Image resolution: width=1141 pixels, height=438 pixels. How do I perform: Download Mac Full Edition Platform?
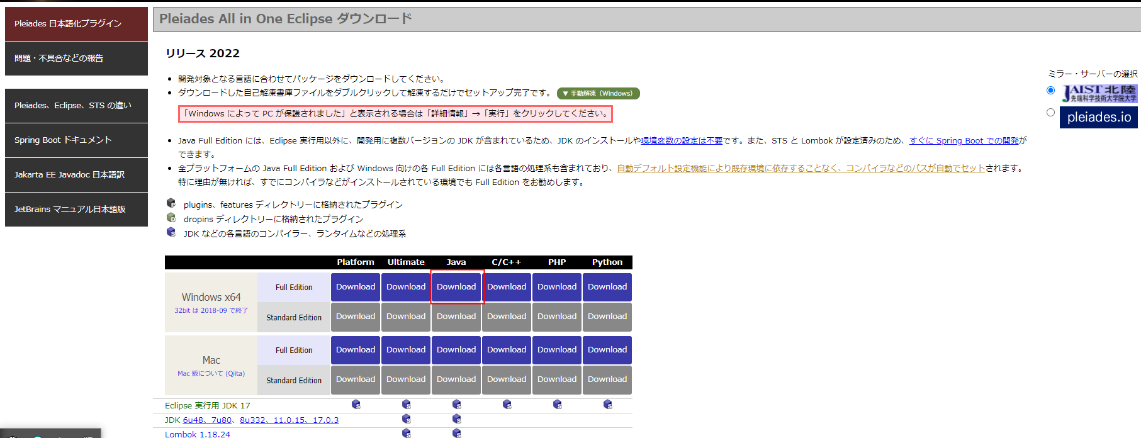pos(356,350)
